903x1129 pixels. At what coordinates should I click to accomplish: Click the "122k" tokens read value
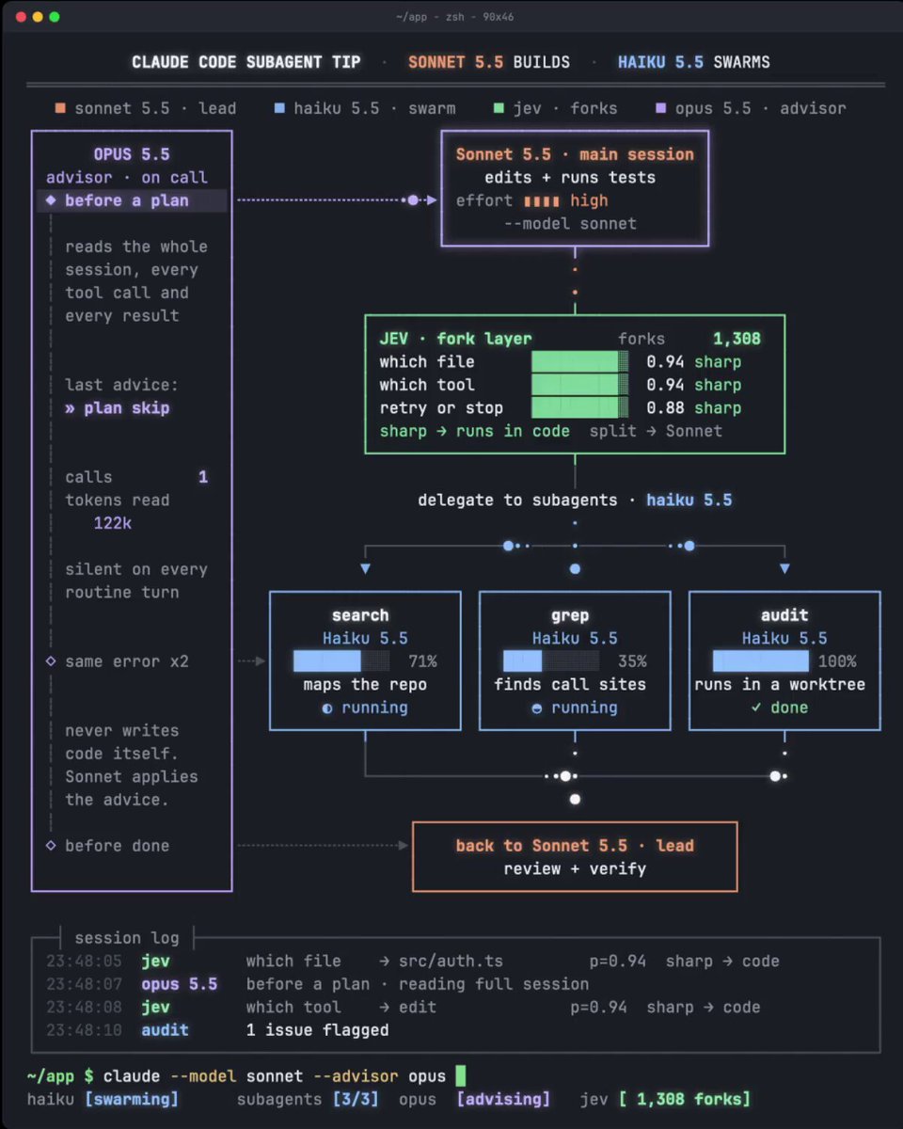112,523
